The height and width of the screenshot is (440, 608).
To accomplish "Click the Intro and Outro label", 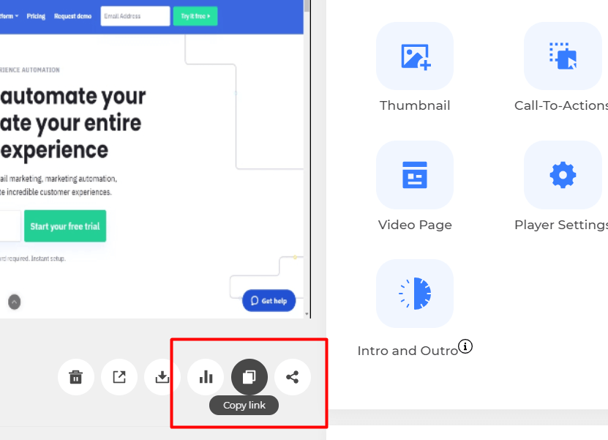I will coord(408,351).
